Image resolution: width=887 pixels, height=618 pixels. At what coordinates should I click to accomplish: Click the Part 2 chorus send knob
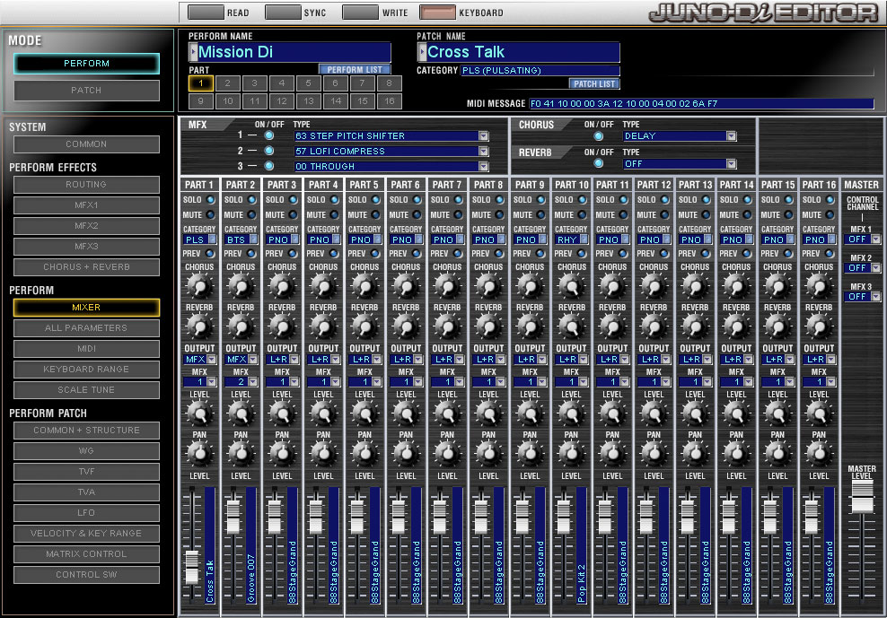point(241,286)
